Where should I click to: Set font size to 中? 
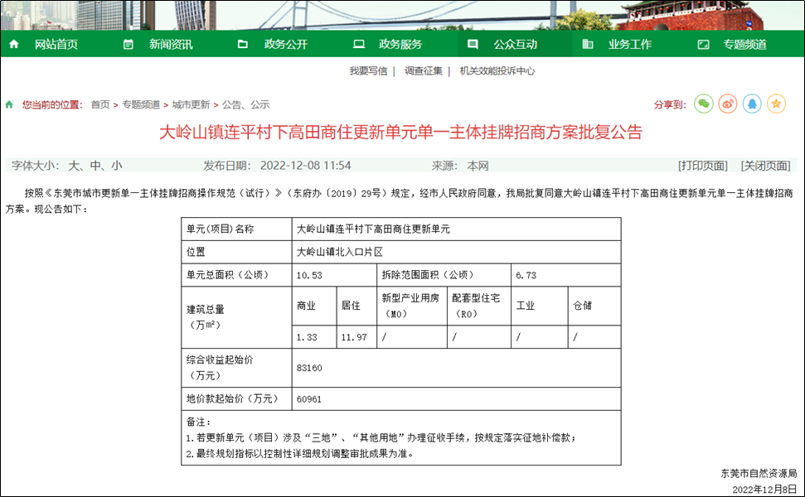point(95,166)
